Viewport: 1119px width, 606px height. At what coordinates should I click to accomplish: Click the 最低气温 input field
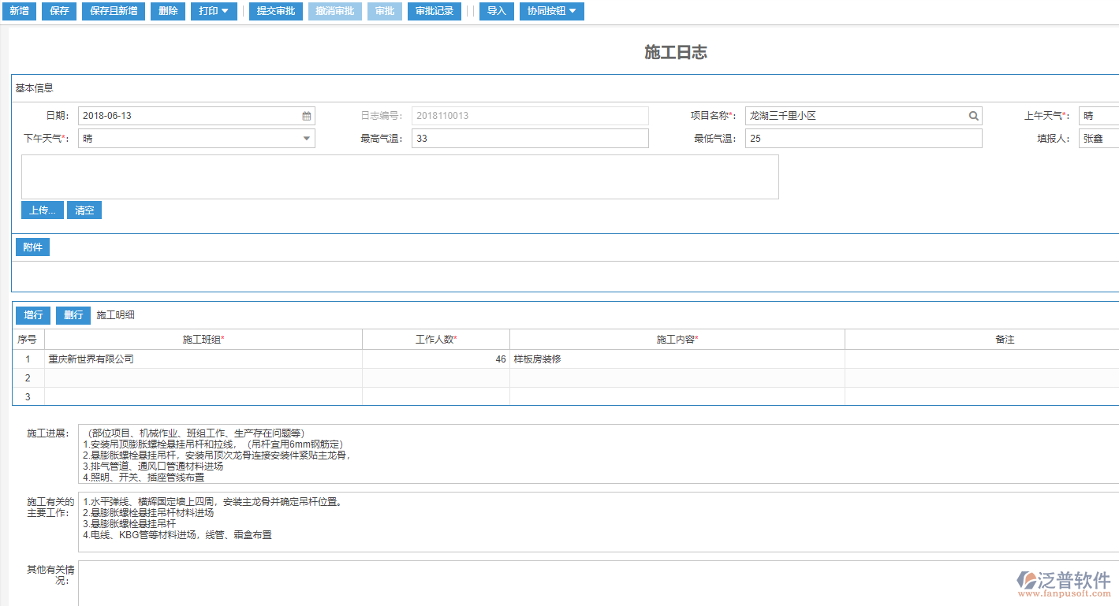pyautogui.click(x=863, y=139)
